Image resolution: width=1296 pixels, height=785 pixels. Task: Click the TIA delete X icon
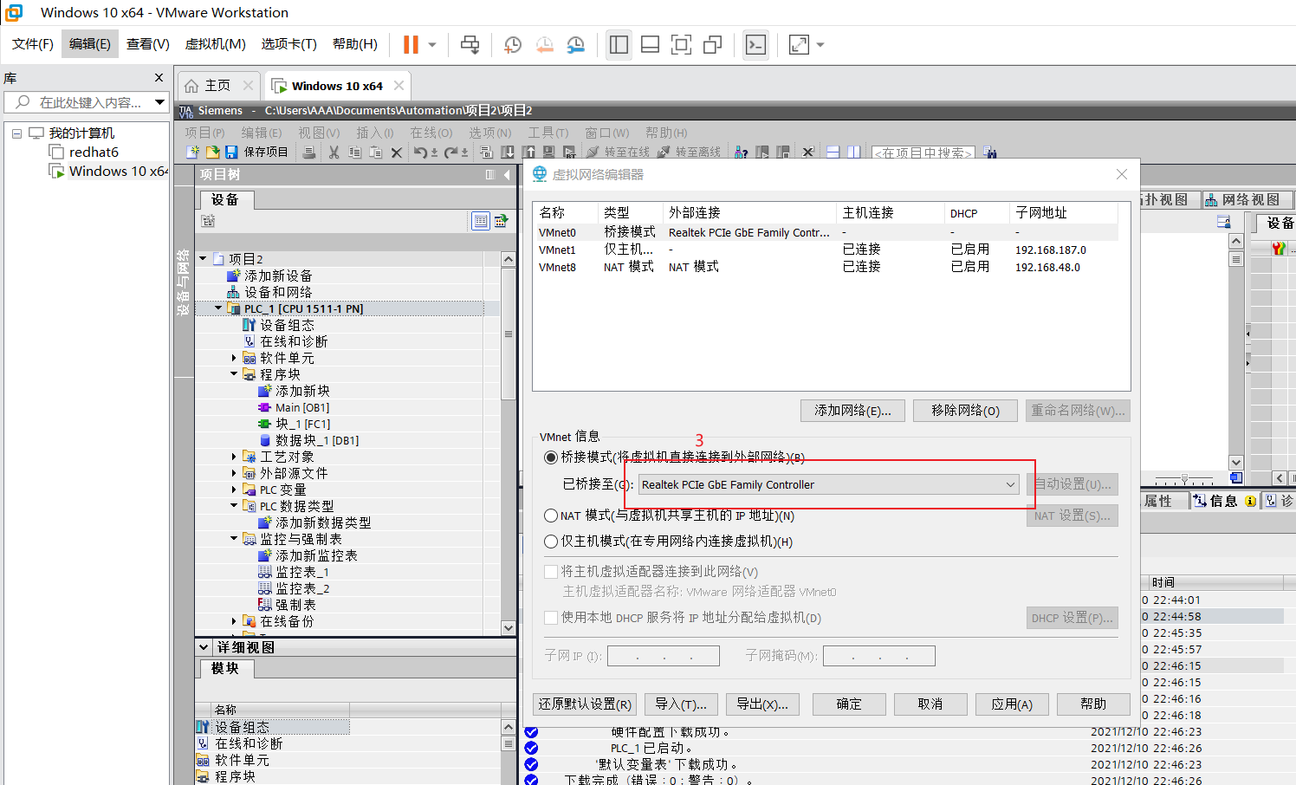pos(397,152)
